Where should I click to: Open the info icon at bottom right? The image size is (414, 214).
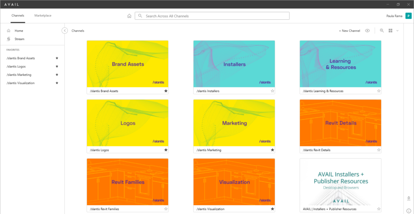pos(409,211)
